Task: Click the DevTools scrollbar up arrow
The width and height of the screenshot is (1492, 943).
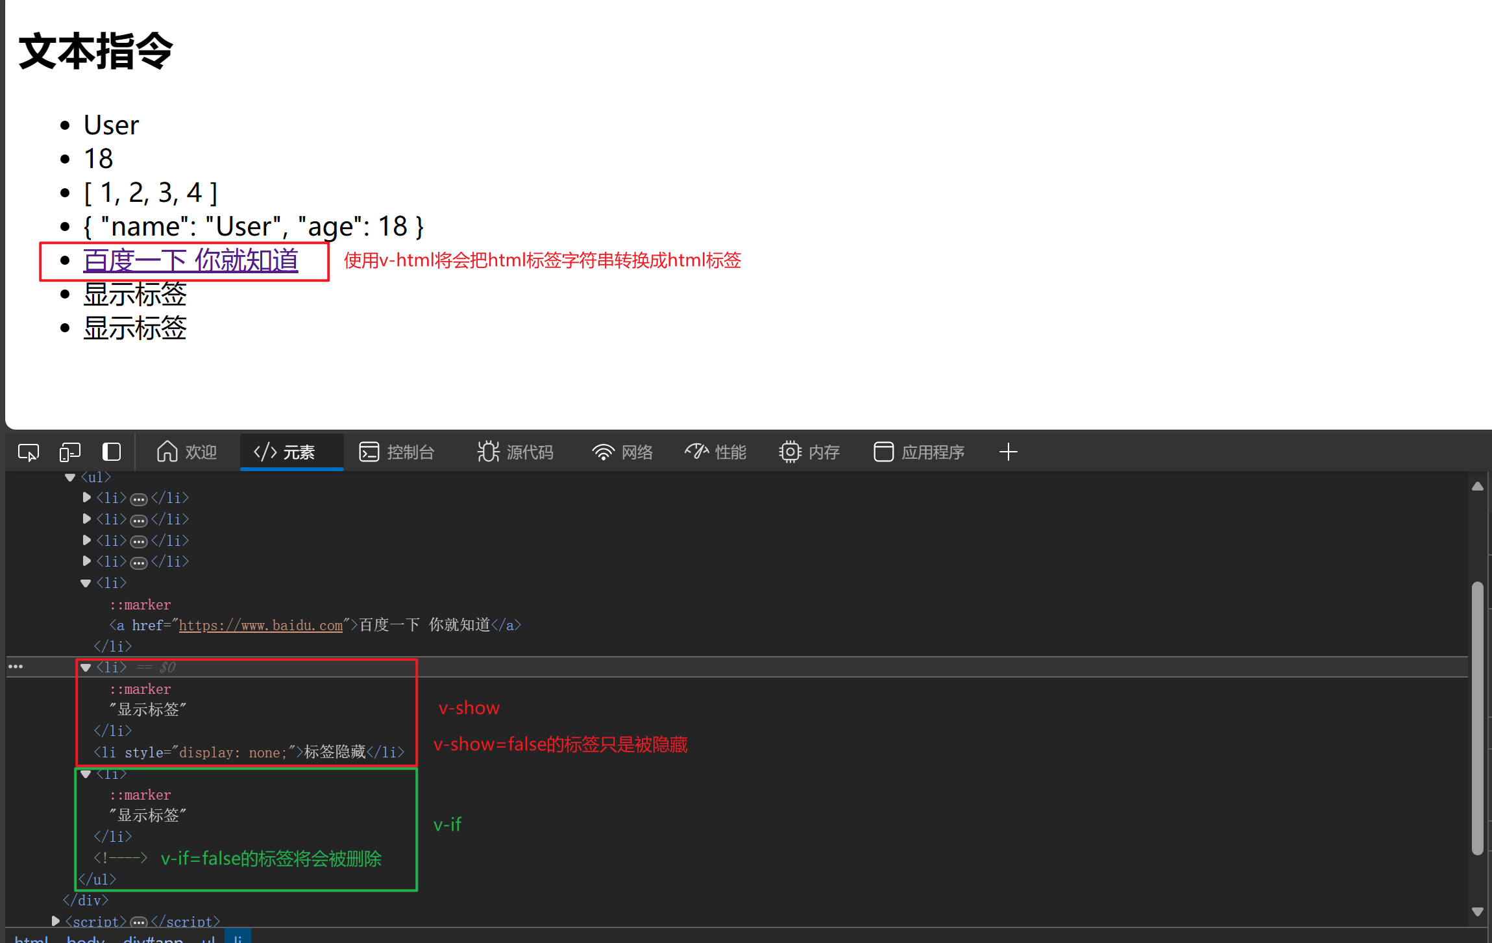Action: (1478, 486)
